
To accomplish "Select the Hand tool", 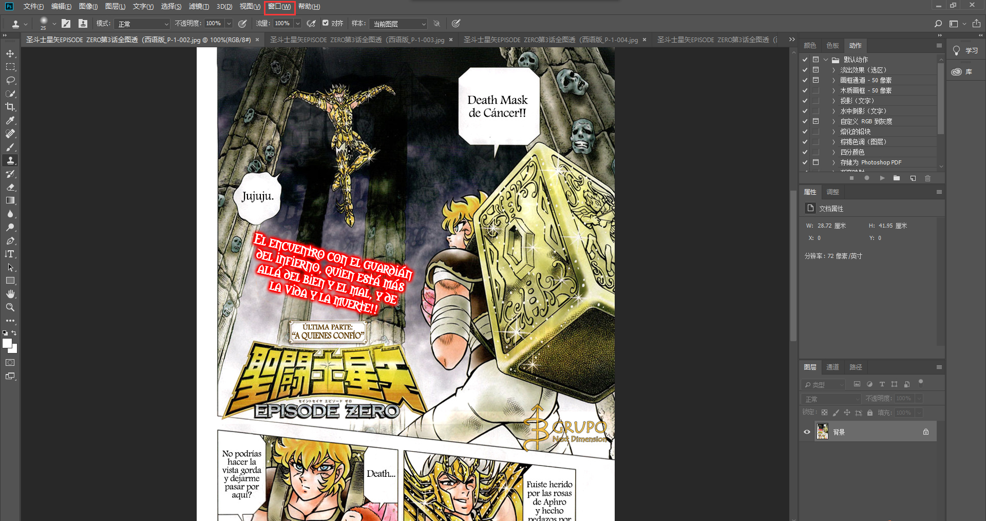I will click(x=10, y=294).
